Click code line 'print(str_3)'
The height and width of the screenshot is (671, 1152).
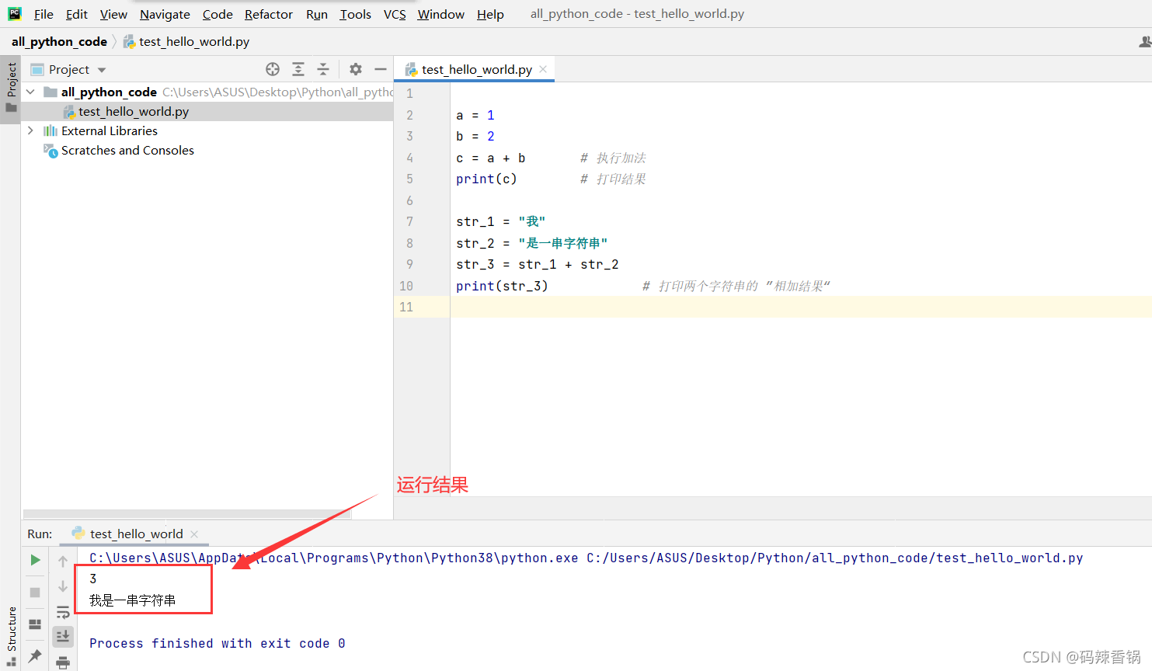pos(502,286)
